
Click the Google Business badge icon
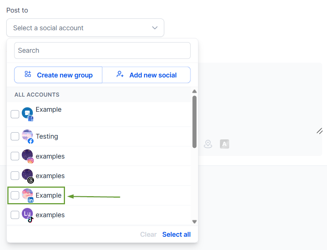[31, 118]
